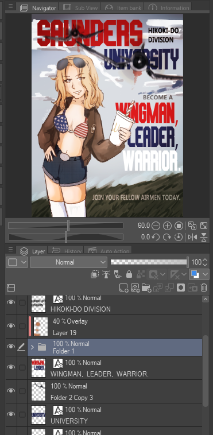Click the 60.0 zoom value
The image size is (213, 435).
144,226
